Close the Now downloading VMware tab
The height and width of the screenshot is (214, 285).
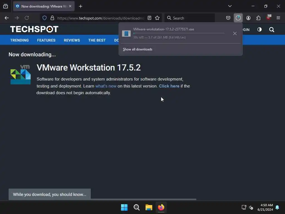pos(70,6)
